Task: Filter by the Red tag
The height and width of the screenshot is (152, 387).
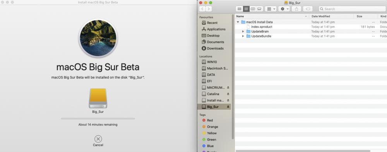Action: pyautogui.click(x=210, y=120)
